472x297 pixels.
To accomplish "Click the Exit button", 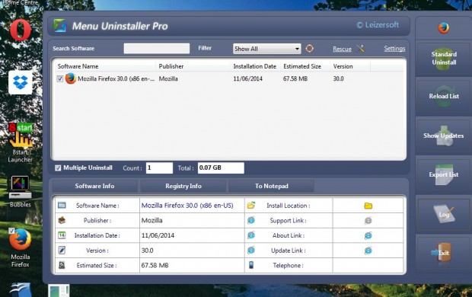I will point(444,253).
